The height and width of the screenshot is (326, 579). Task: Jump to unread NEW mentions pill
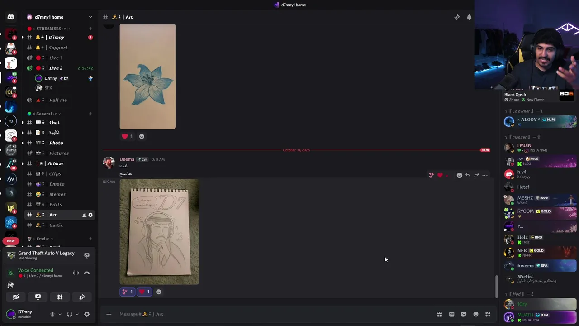(11, 241)
